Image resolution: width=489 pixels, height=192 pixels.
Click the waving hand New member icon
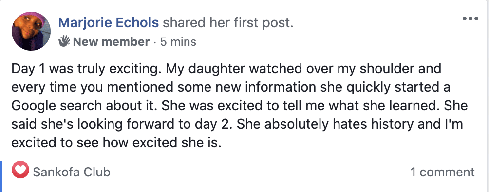coord(64,41)
